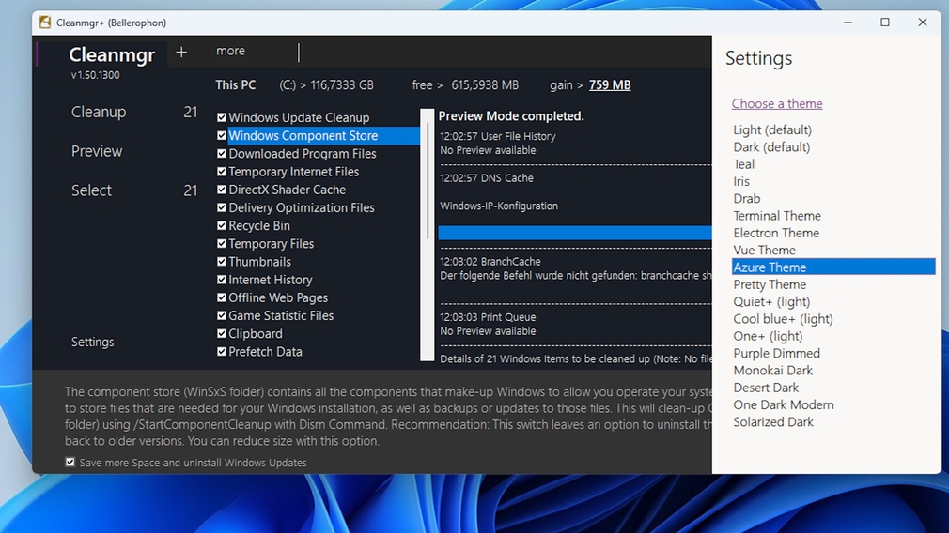This screenshot has width=949, height=533.
Task: Click 'Preview Mode completed.' heading
Action: point(511,116)
